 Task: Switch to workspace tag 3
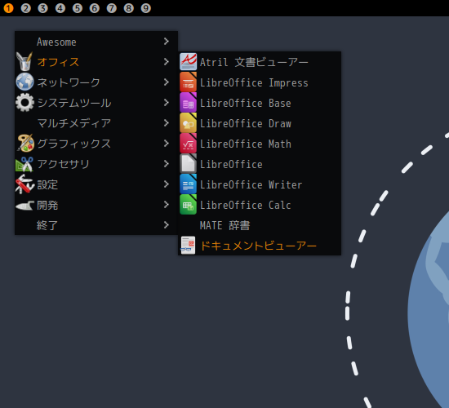43,8
